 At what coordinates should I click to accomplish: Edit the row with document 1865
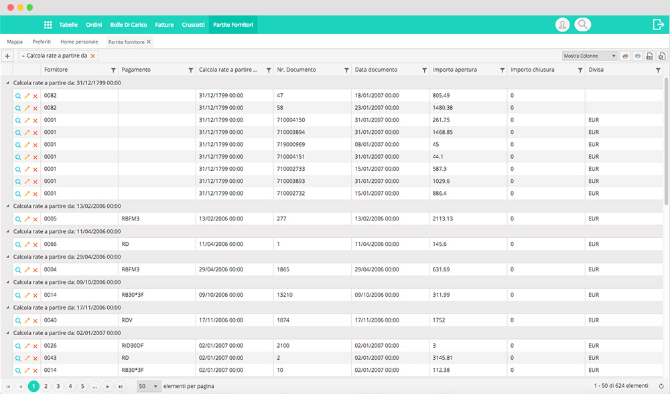point(27,270)
